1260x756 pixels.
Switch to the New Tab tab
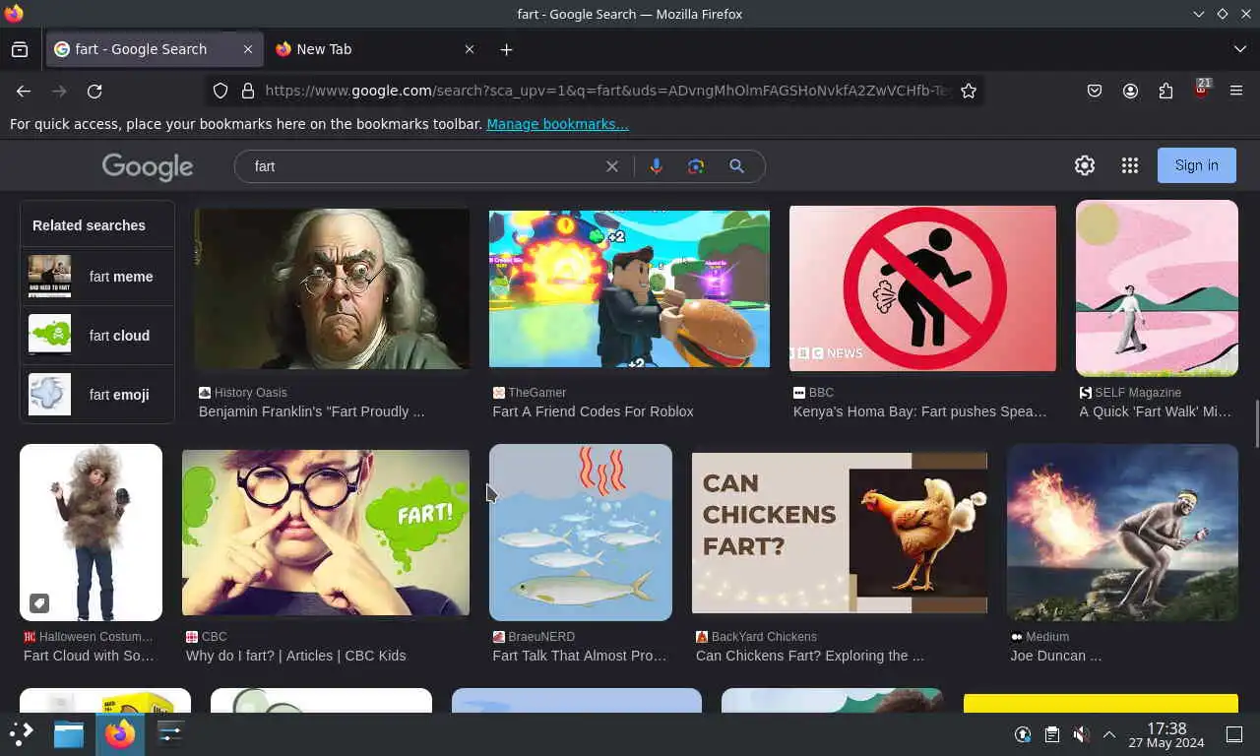374,49
